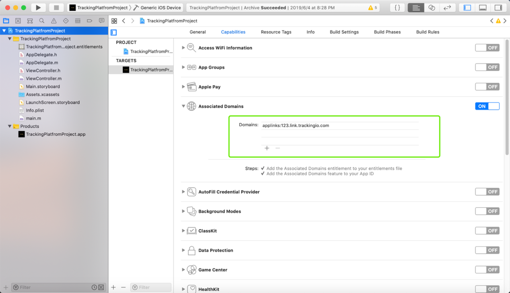The width and height of the screenshot is (510, 293).
Task: Enable ClassKit capability
Action: tap(487, 231)
